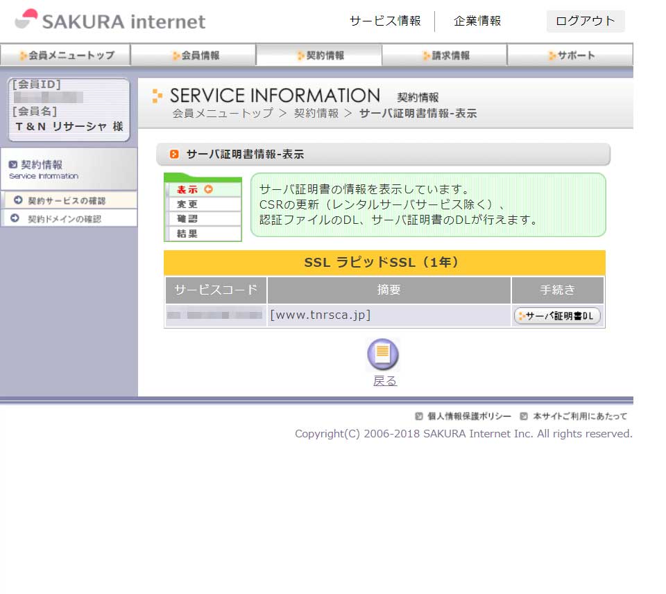Click the 表示 step label
Image resolution: width=666 pixels, height=594 pixels.
[187, 190]
